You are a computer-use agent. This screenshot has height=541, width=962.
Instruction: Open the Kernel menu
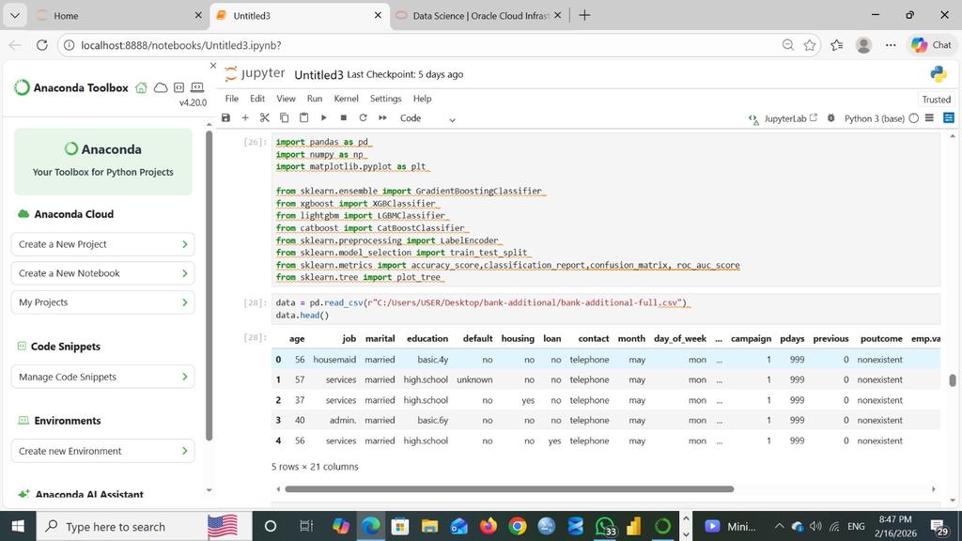(x=346, y=98)
